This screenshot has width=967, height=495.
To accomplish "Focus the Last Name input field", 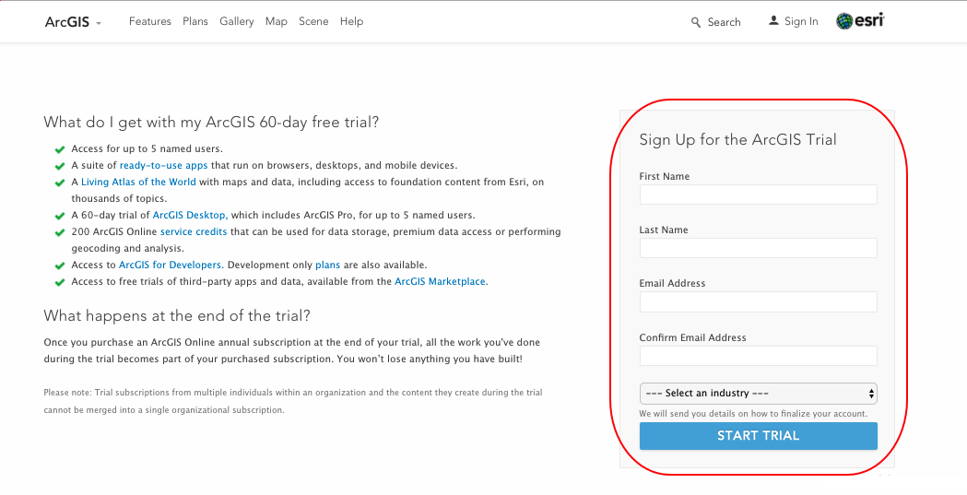I will click(x=758, y=249).
